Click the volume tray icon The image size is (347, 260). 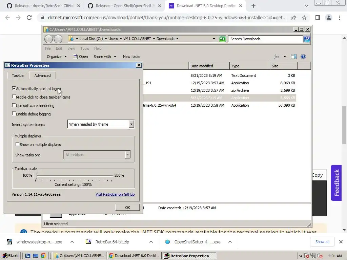click(319, 256)
